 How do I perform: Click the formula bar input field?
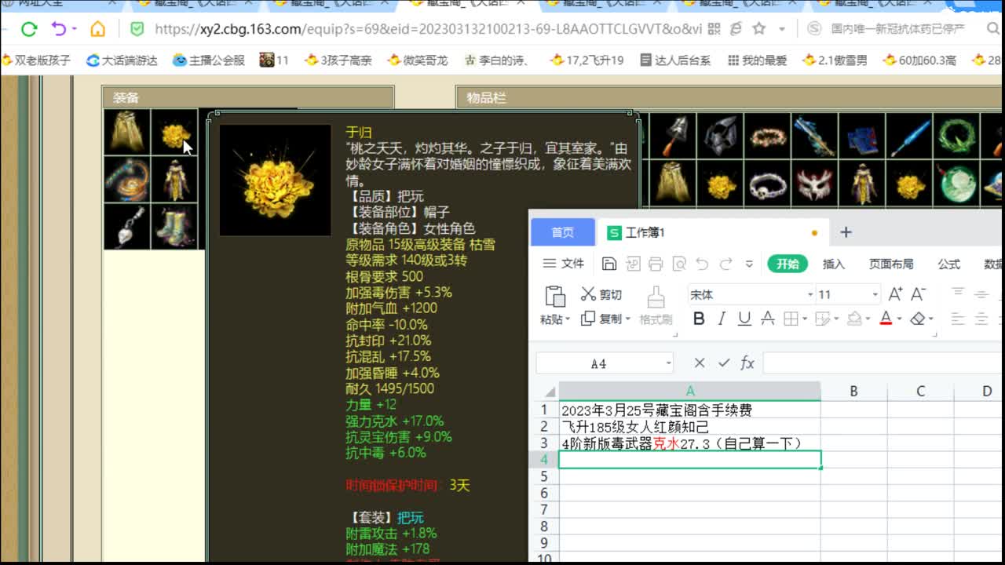tap(883, 363)
